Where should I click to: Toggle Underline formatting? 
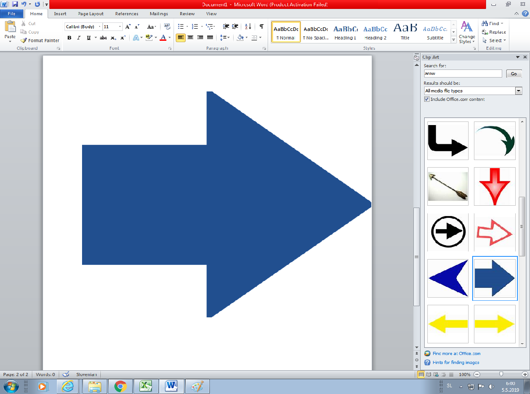(x=88, y=38)
